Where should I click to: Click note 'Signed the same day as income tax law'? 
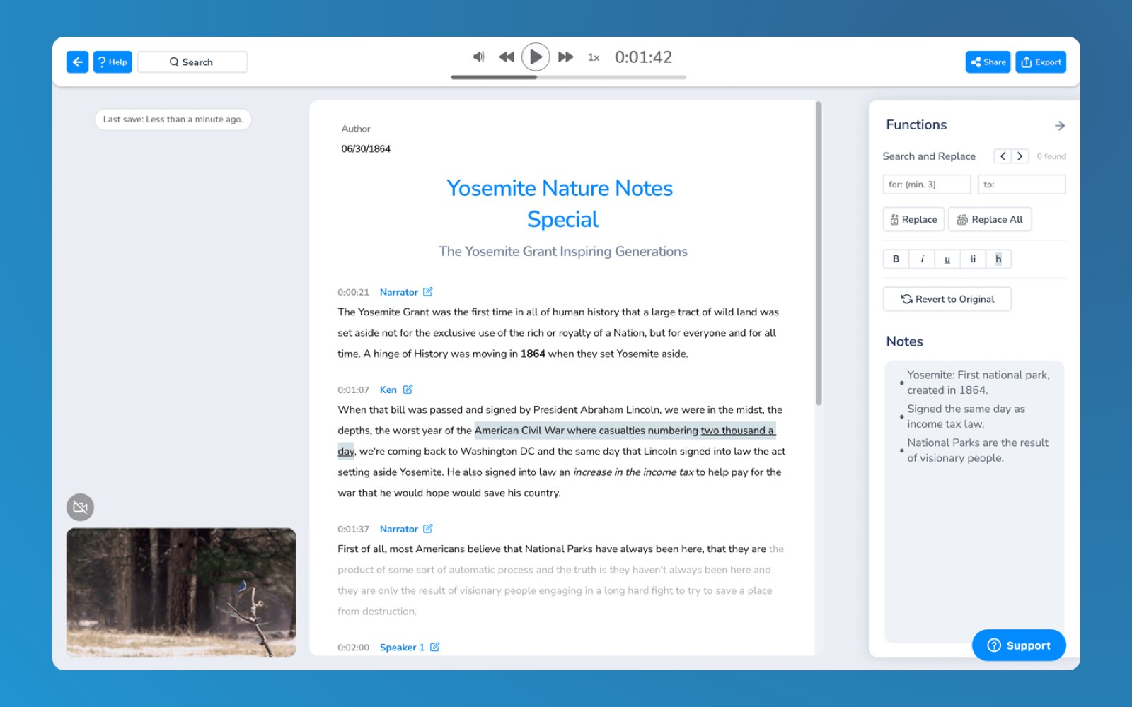coord(966,416)
